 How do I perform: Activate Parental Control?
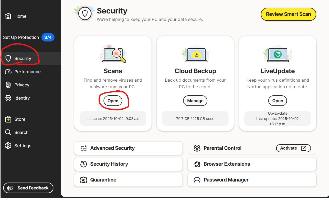coord(293,148)
